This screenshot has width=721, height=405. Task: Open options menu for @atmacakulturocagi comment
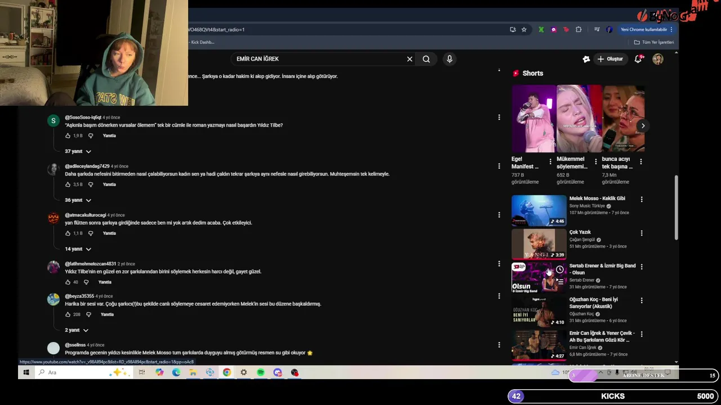coord(499,215)
